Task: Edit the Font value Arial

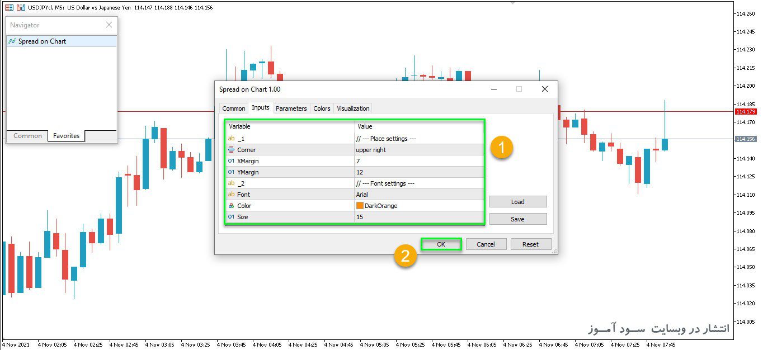Action: pyautogui.click(x=419, y=195)
